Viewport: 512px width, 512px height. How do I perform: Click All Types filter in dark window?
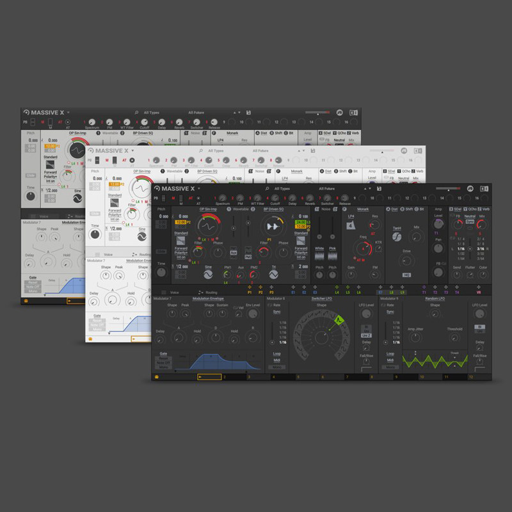[282, 189]
